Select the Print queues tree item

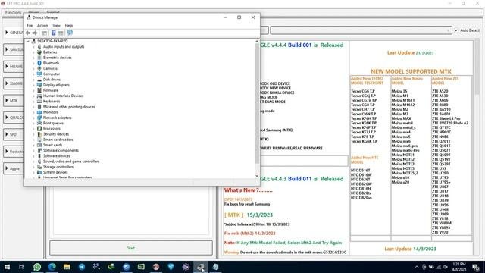(53, 123)
